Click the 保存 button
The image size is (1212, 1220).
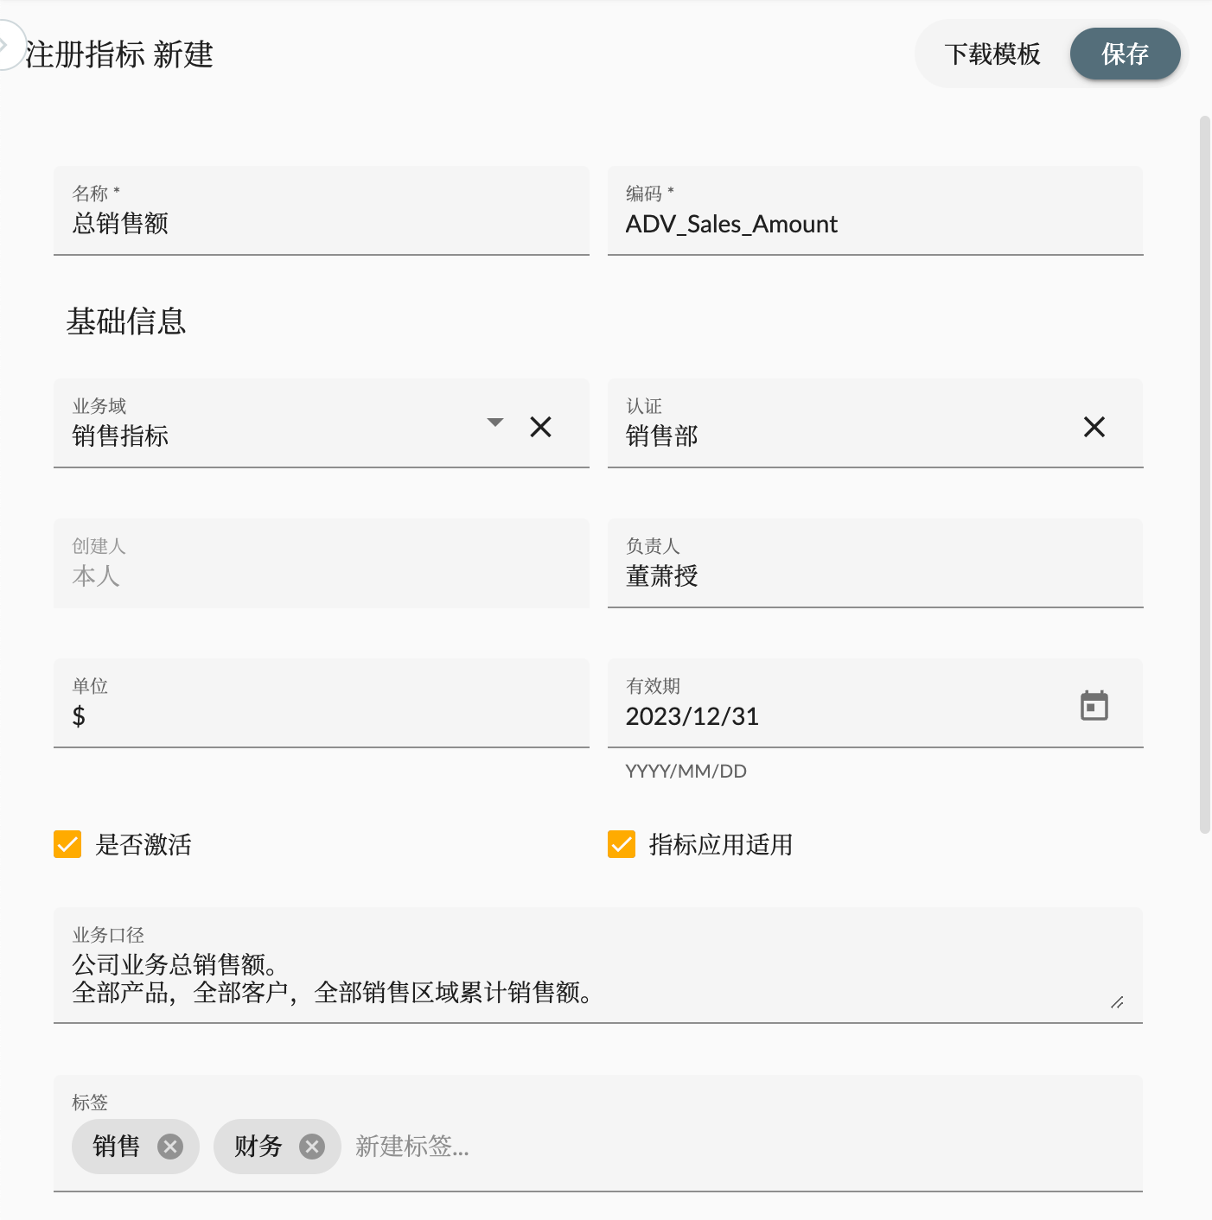(1125, 54)
